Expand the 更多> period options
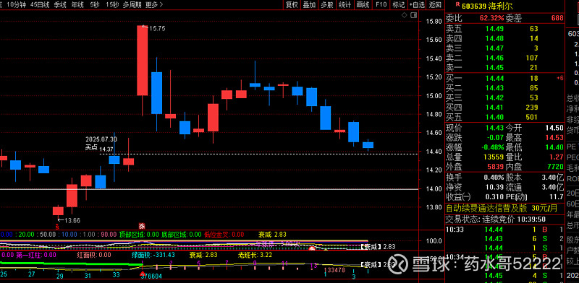This screenshot has width=579, height=283. coord(154,5)
